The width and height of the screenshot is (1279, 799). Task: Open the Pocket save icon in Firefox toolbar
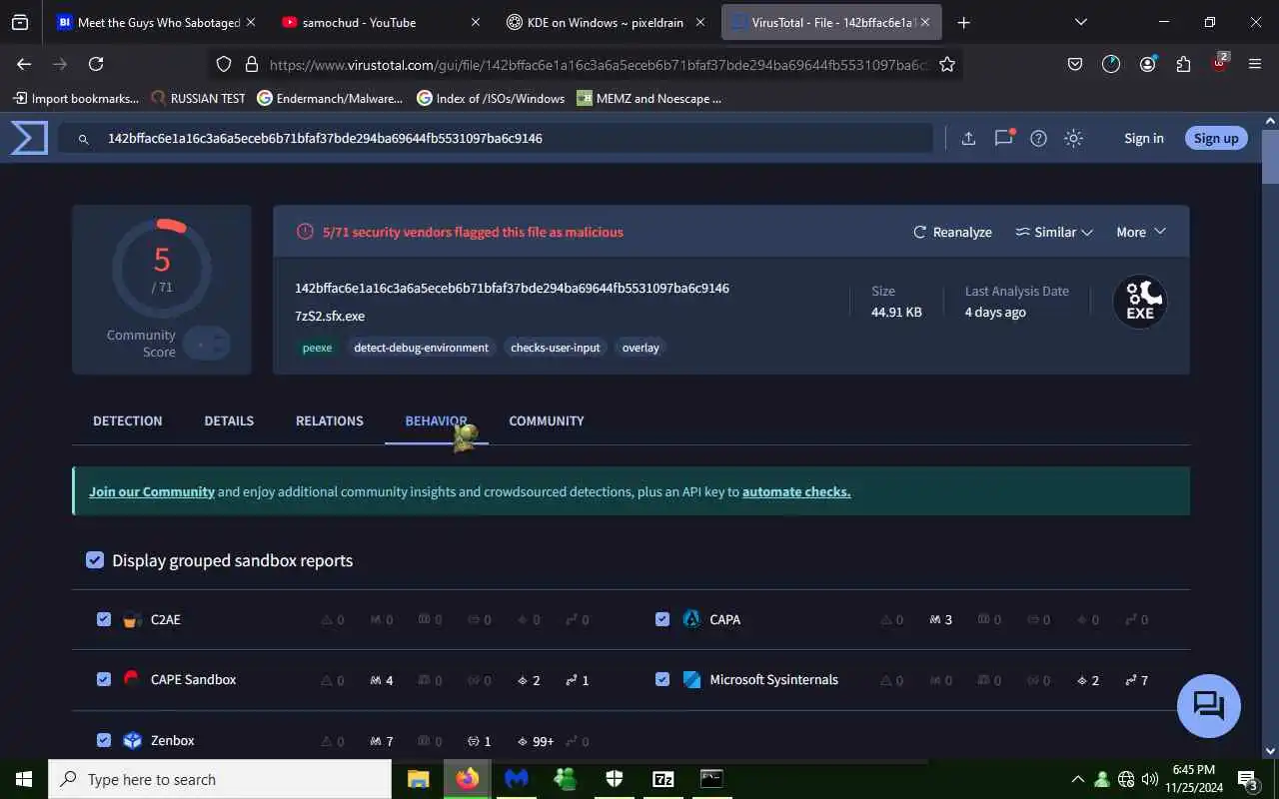(x=1075, y=64)
